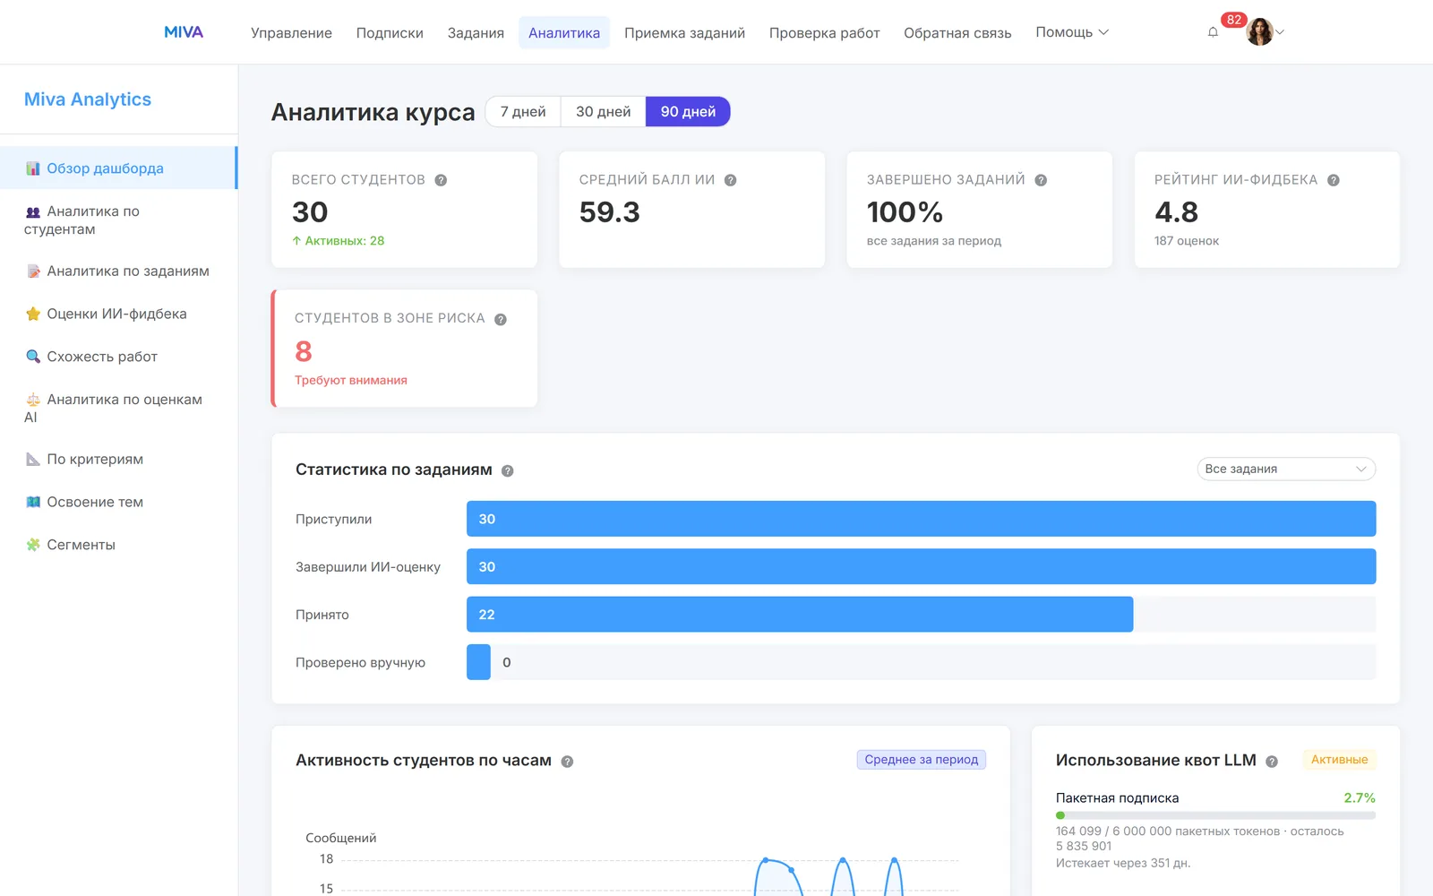Select the 7 дней period
Screen dimensions: 1433x896
click(x=523, y=112)
